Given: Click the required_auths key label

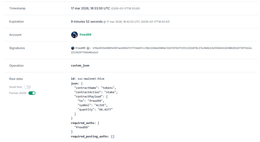Looking at the screenshot, I should (x=83, y=123).
